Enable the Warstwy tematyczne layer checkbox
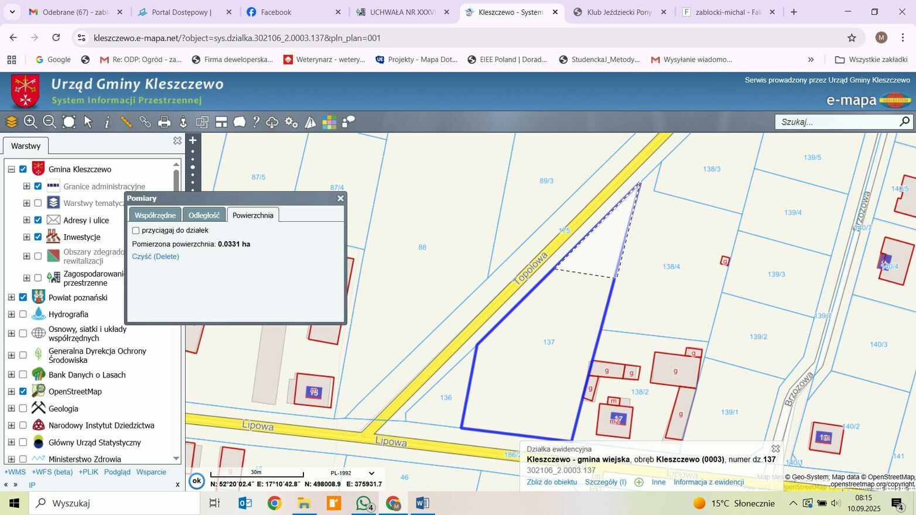Image resolution: width=916 pixels, height=515 pixels. click(38, 203)
